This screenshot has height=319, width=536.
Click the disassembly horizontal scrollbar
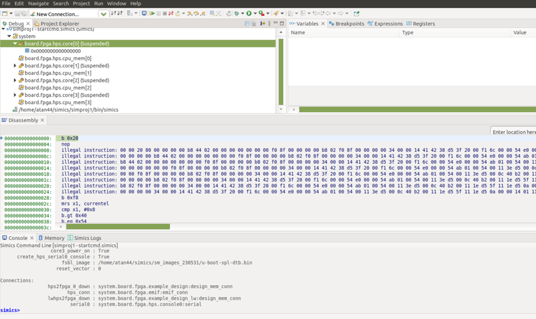pyautogui.click(x=118, y=227)
